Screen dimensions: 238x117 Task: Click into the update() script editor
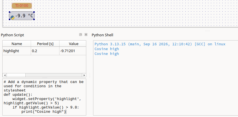44,97
